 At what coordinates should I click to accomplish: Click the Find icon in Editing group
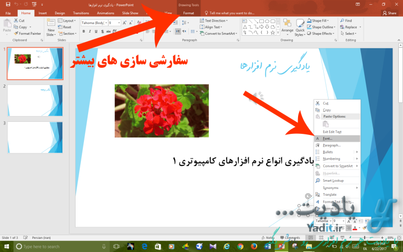(342, 20)
